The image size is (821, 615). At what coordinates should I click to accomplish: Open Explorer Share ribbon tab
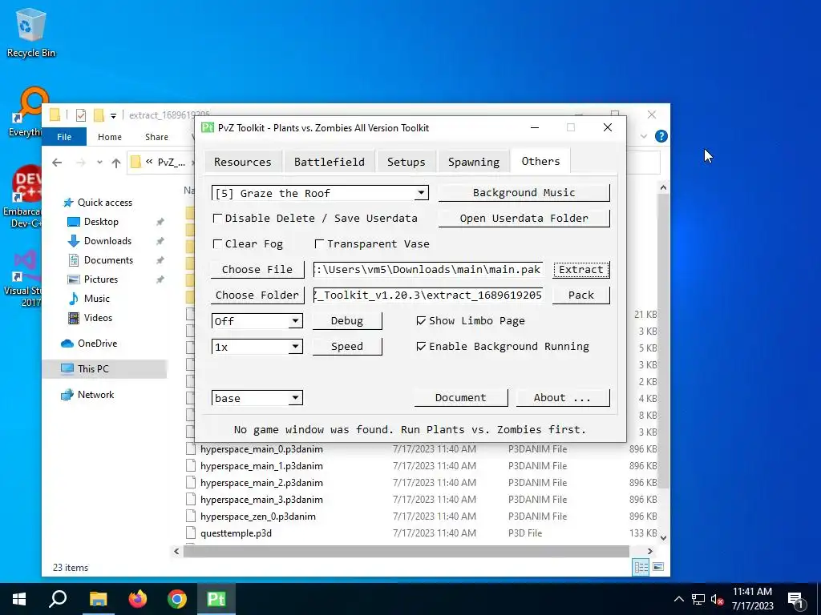click(156, 137)
